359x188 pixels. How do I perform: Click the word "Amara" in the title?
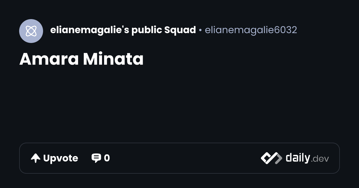pos(49,59)
